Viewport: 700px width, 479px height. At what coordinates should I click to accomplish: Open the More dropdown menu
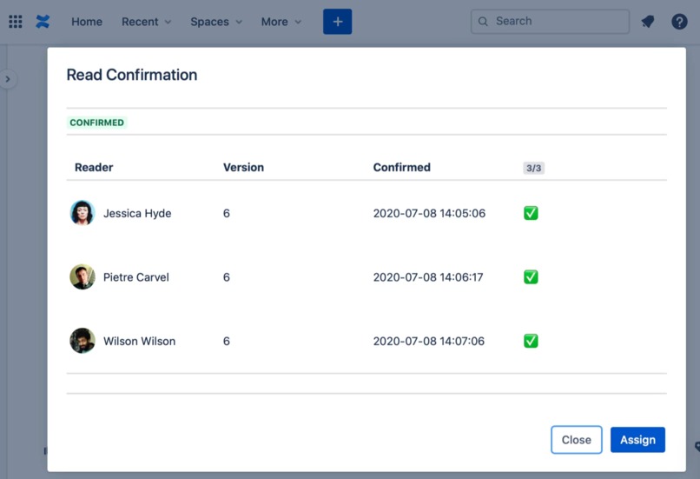pos(281,22)
